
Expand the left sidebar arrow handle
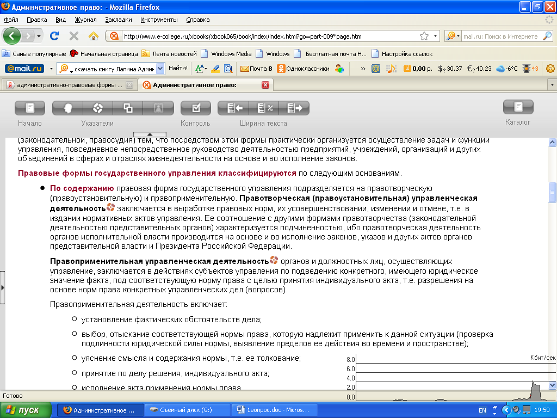pyautogui.click(x=2, y=287)
